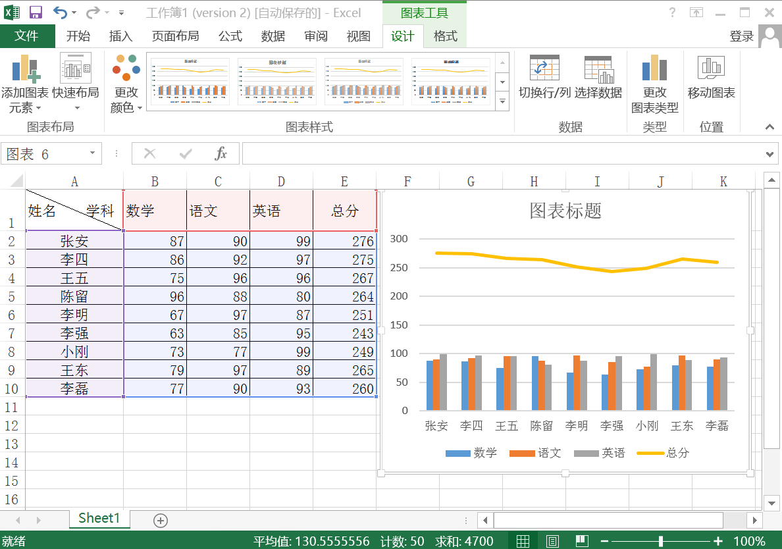Click 切换行/列 icon

point(544,68)
